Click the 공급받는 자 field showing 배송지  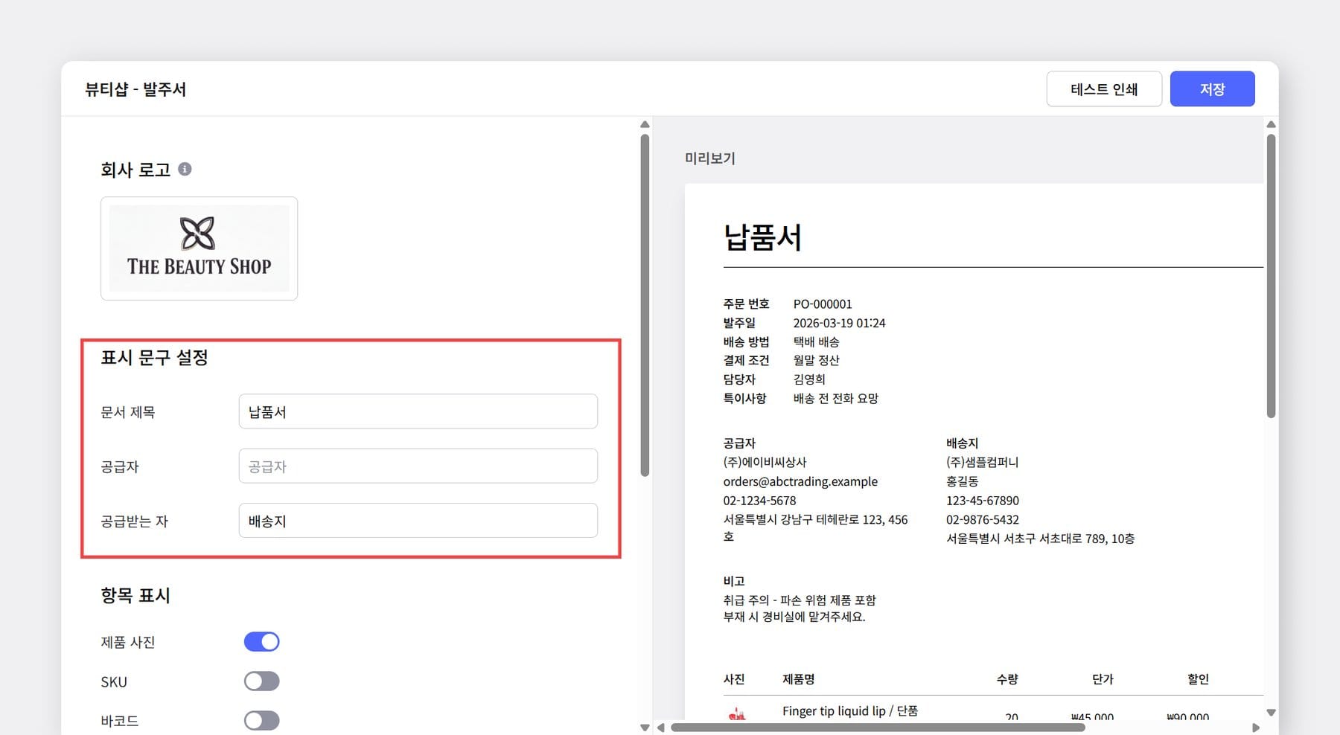418,520
